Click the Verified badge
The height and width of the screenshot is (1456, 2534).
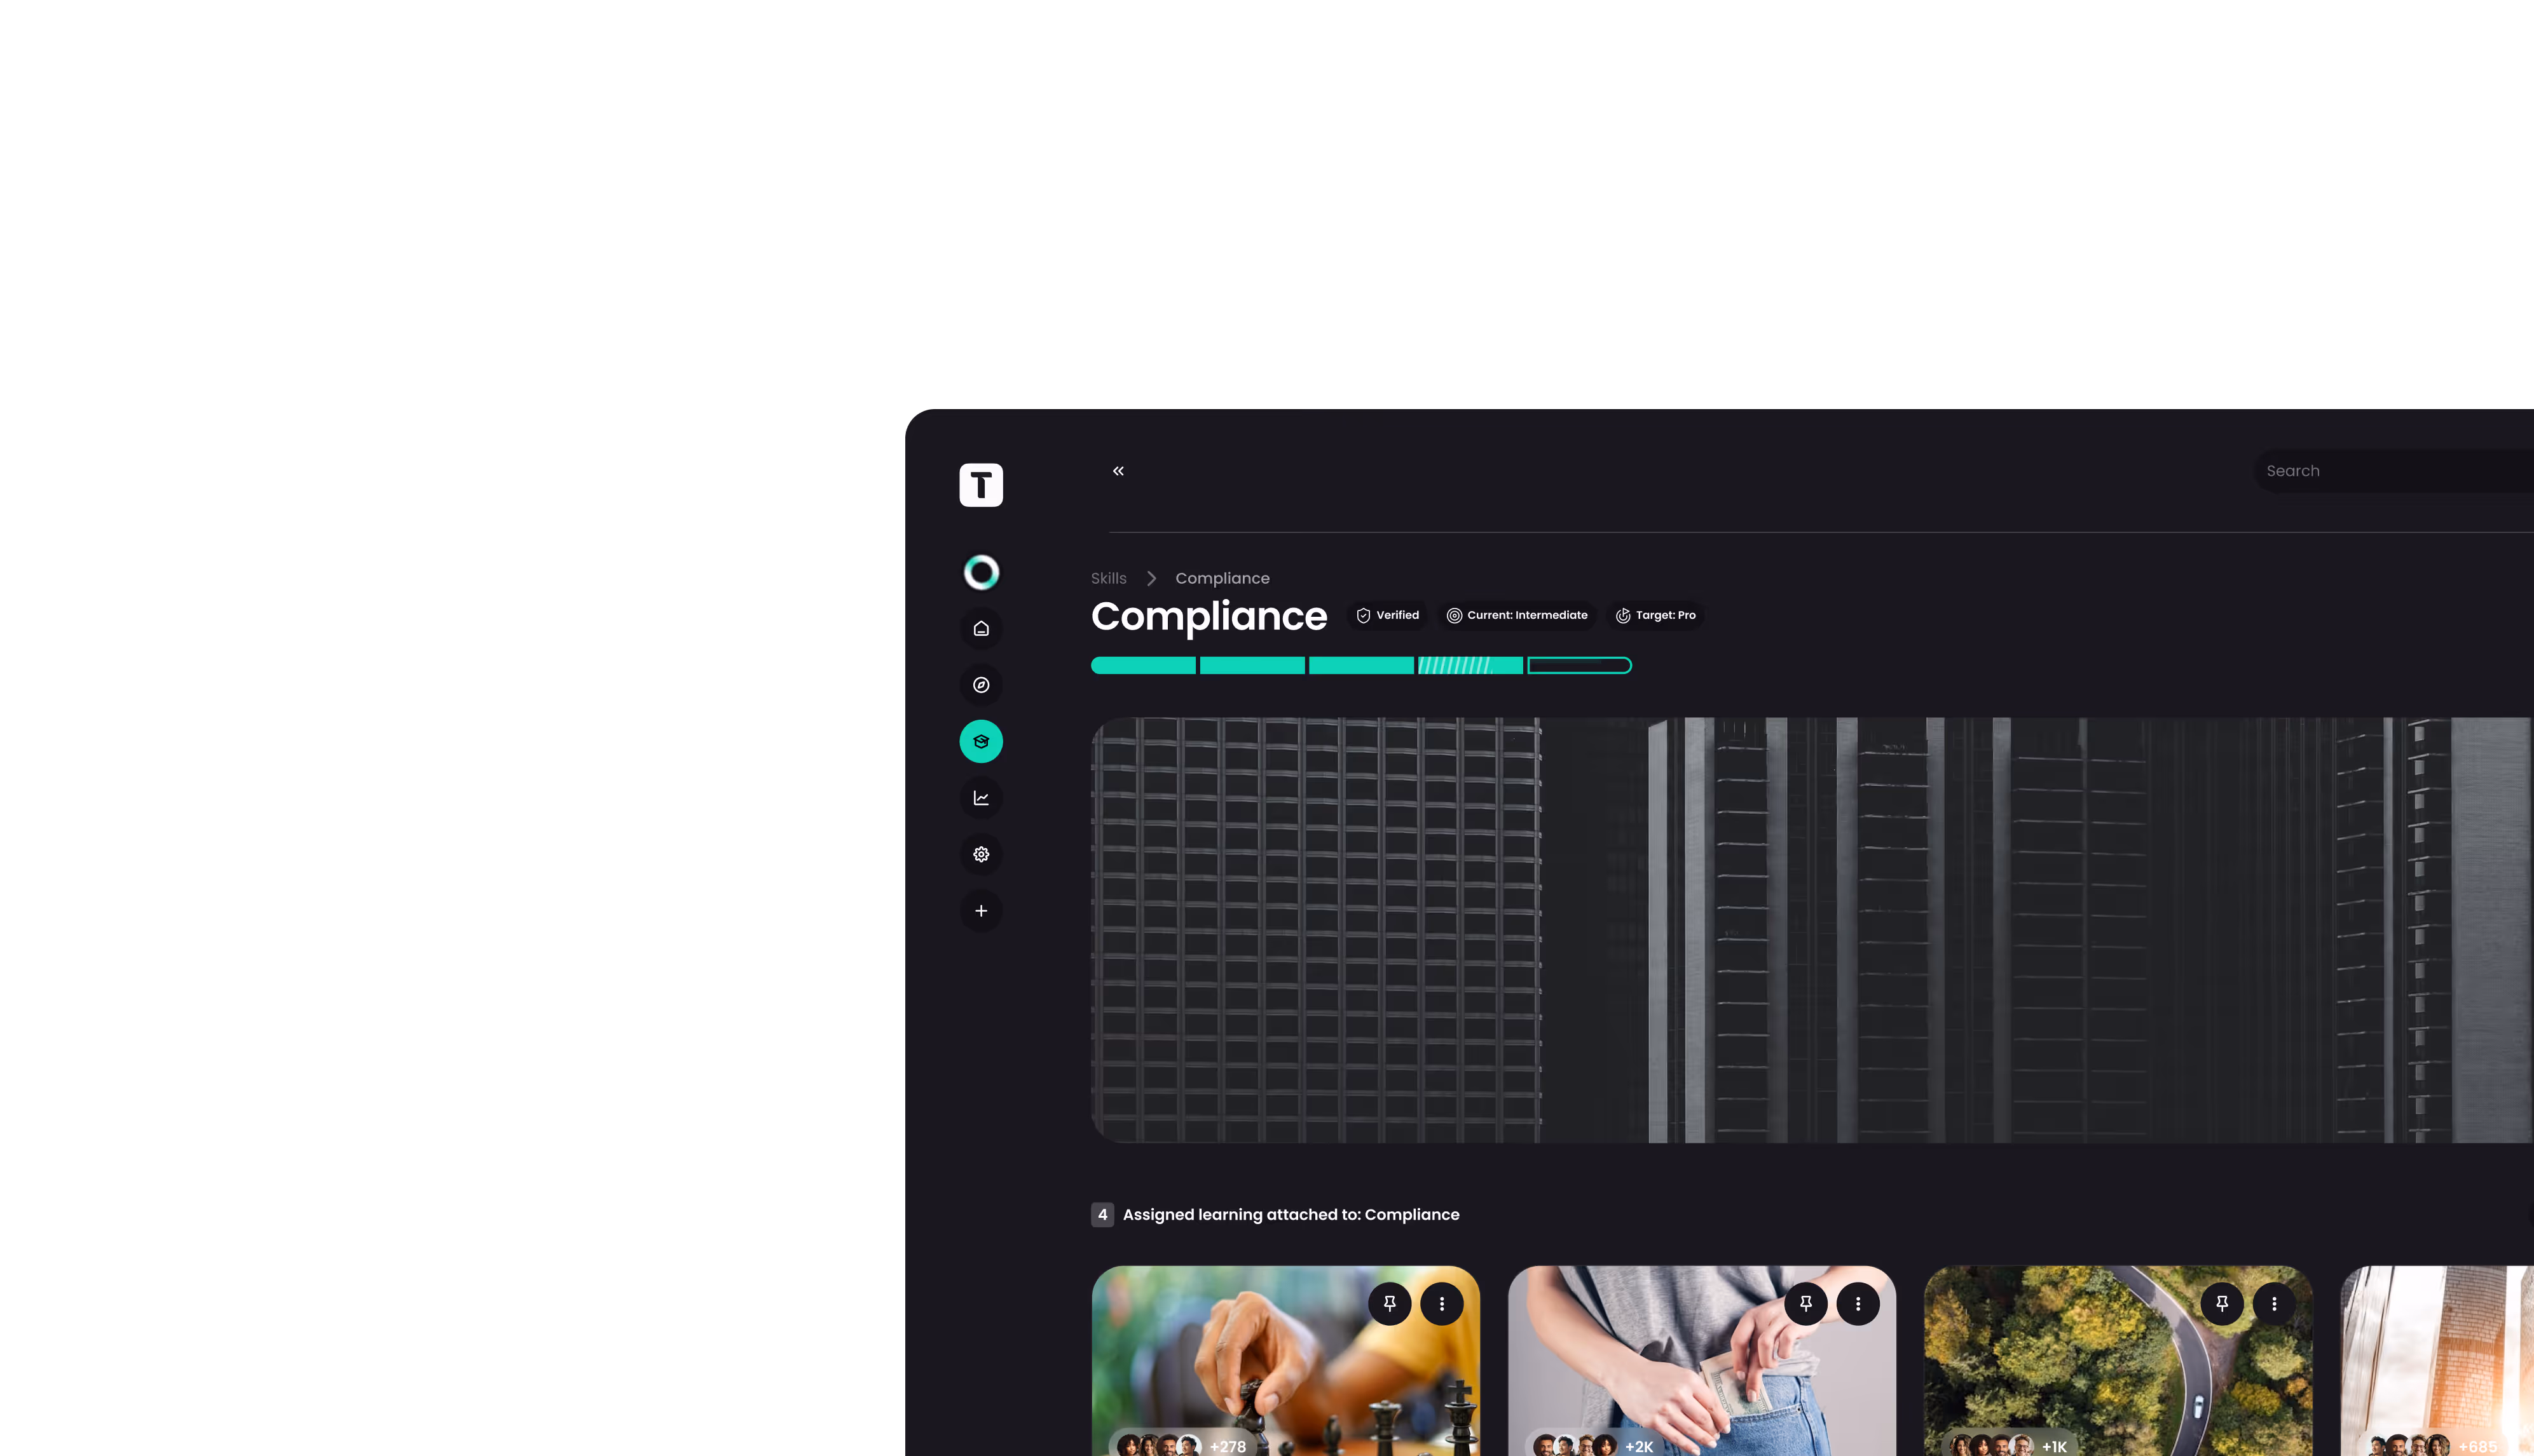click(x=1387, y=616)
